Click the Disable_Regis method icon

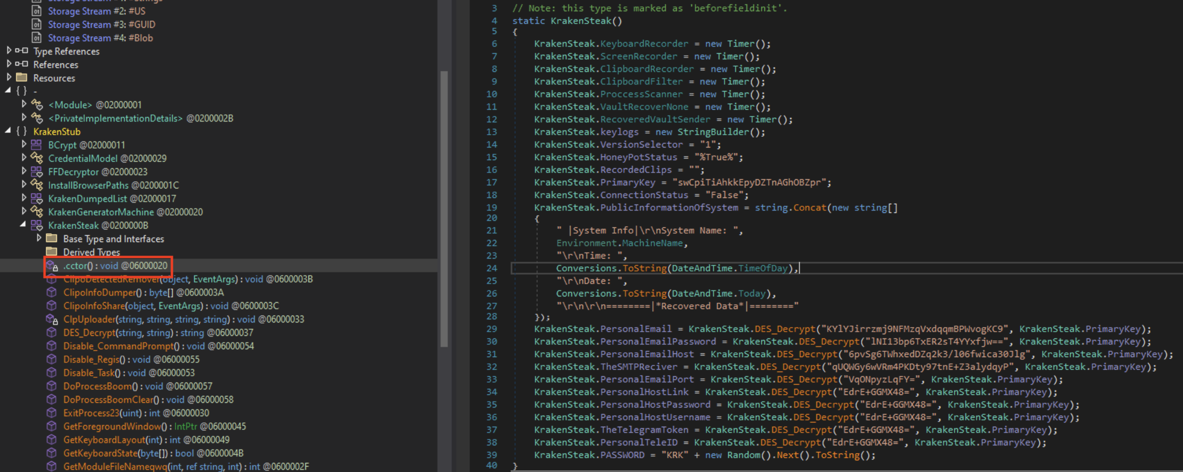51,359
